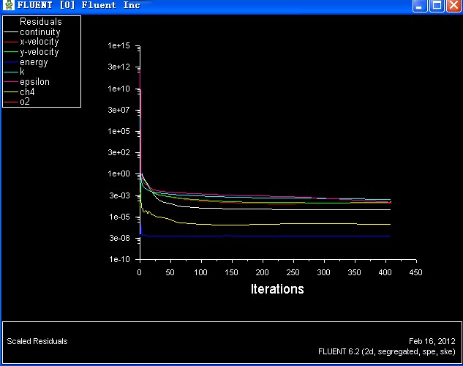Click the Residuals legend heading
The width and height of the screenshot is (463, 366).
click(x=40, y=22)
